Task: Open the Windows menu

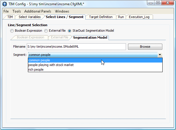Action: click(62, 11)
